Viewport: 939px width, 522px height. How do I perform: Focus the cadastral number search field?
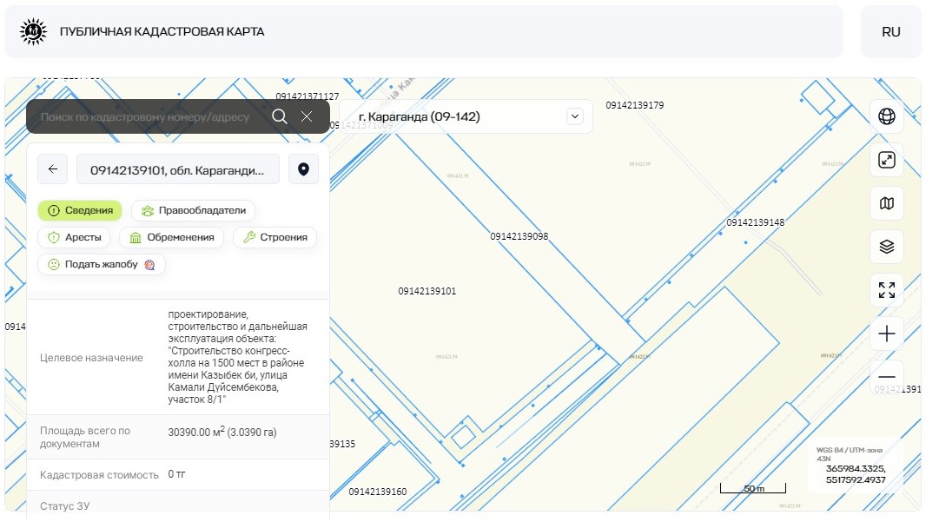pos(148,116)
